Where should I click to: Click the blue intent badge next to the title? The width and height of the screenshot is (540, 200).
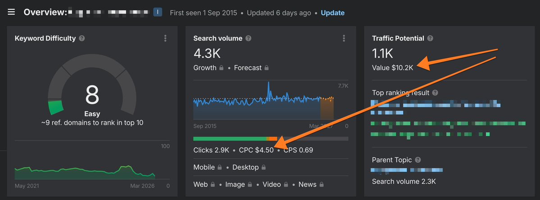tap(158, 13)
